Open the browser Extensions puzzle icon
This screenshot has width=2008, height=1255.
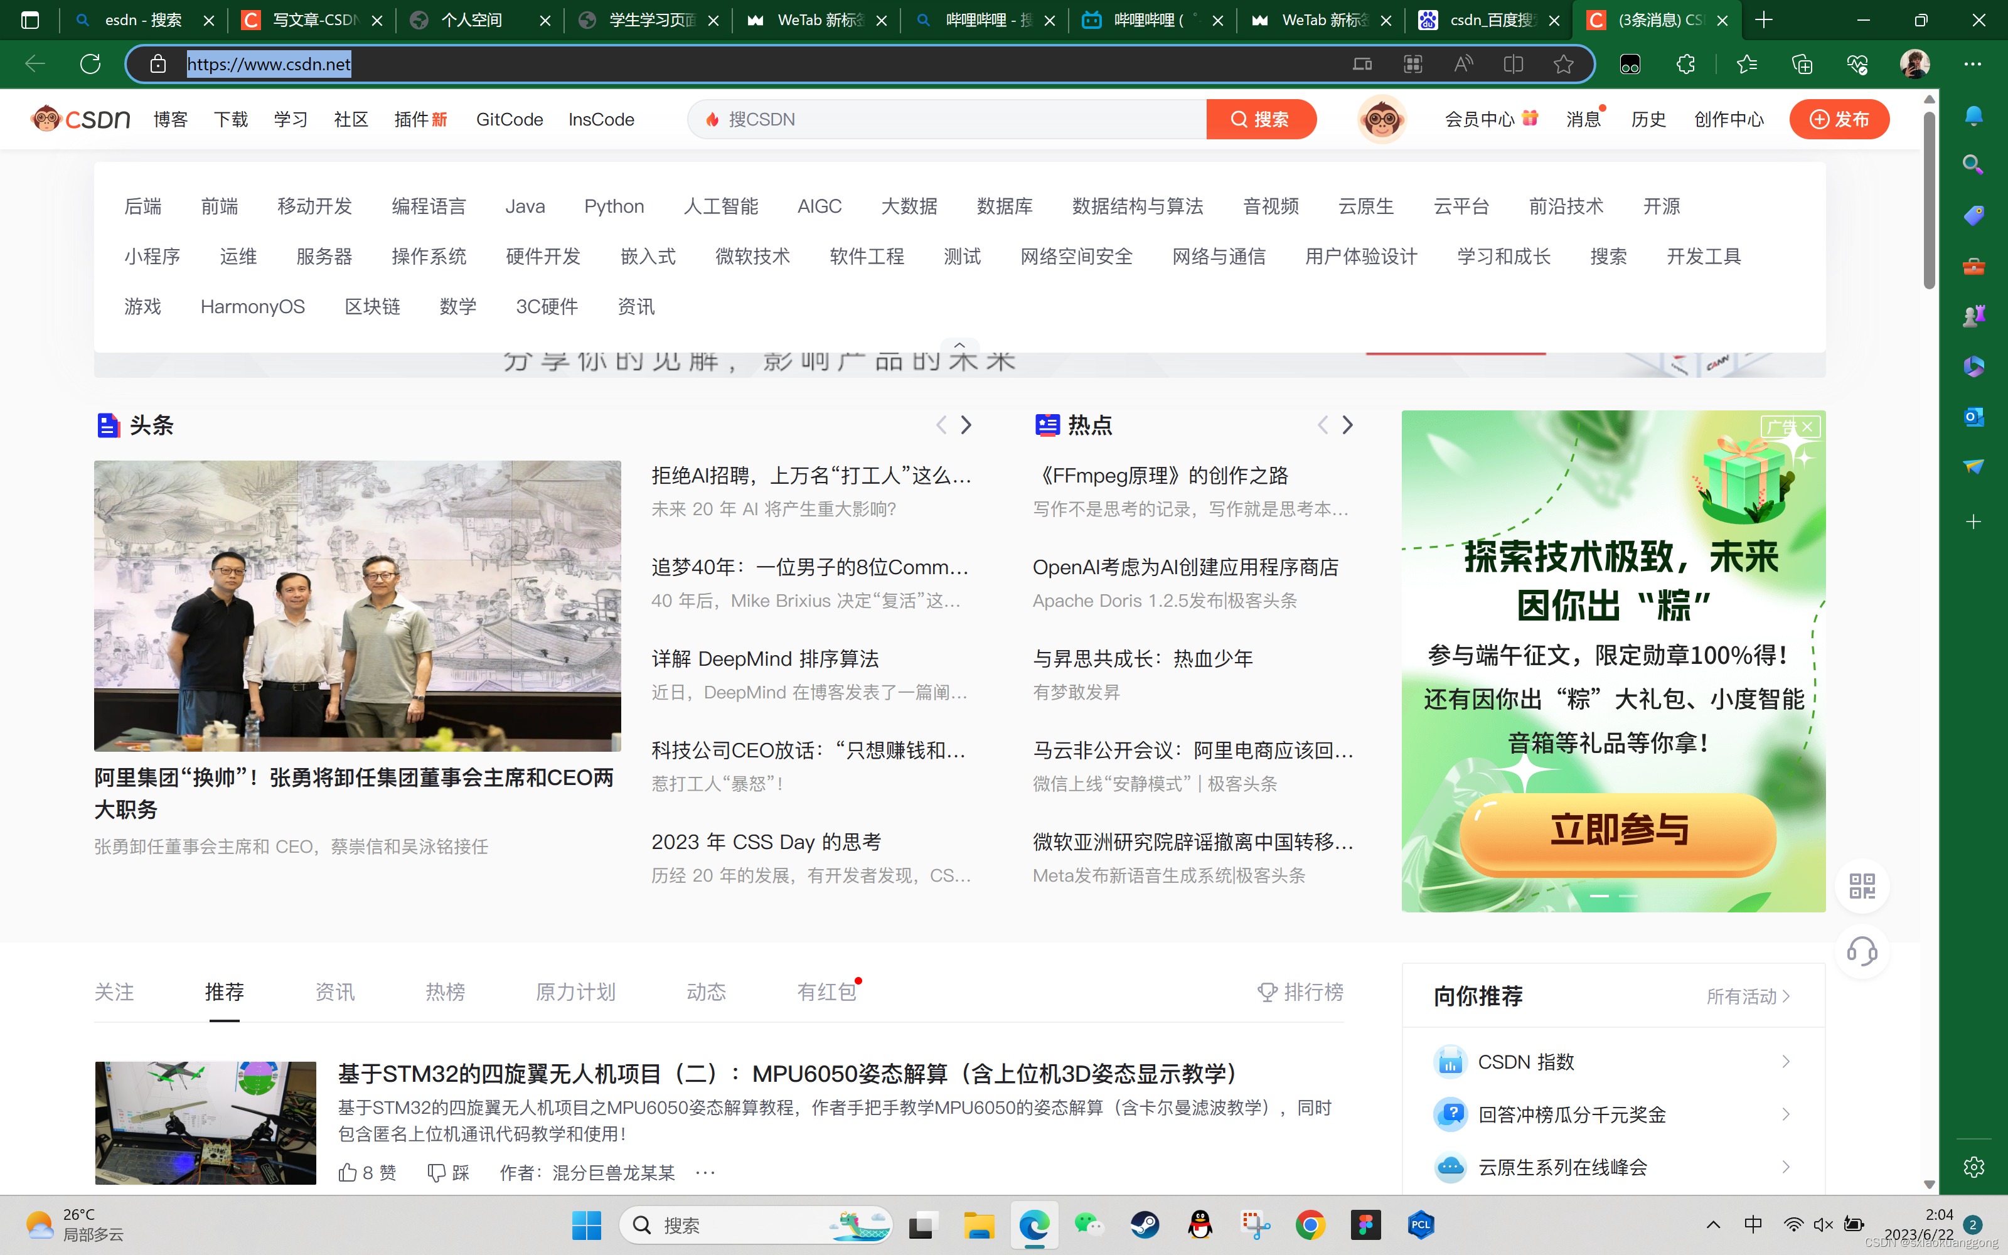point(1685,64)
